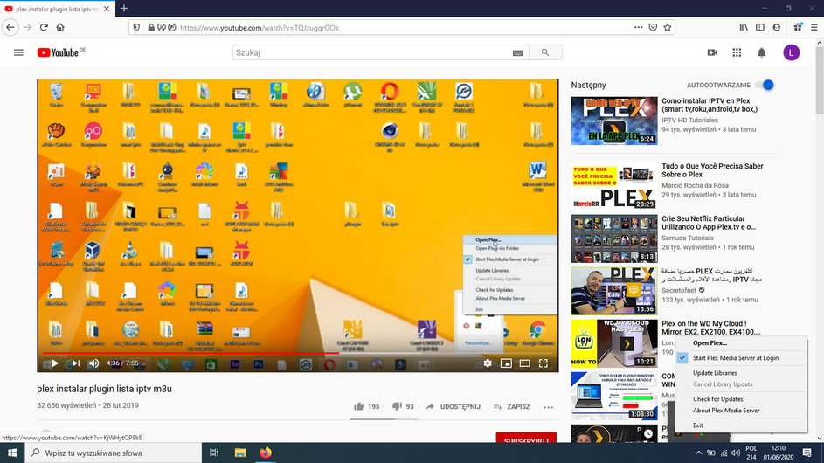Mute the video player volume
The image size is (824, 463).
(94, 363)
